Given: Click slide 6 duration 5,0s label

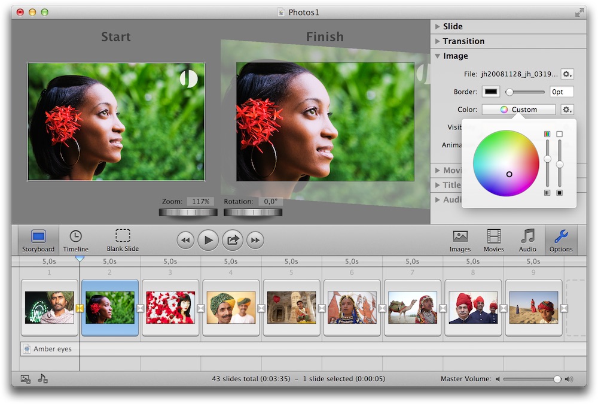Looking at the screenshot, I should [352, 262].
